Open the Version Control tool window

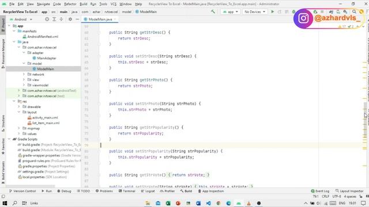tap(22, 191)
